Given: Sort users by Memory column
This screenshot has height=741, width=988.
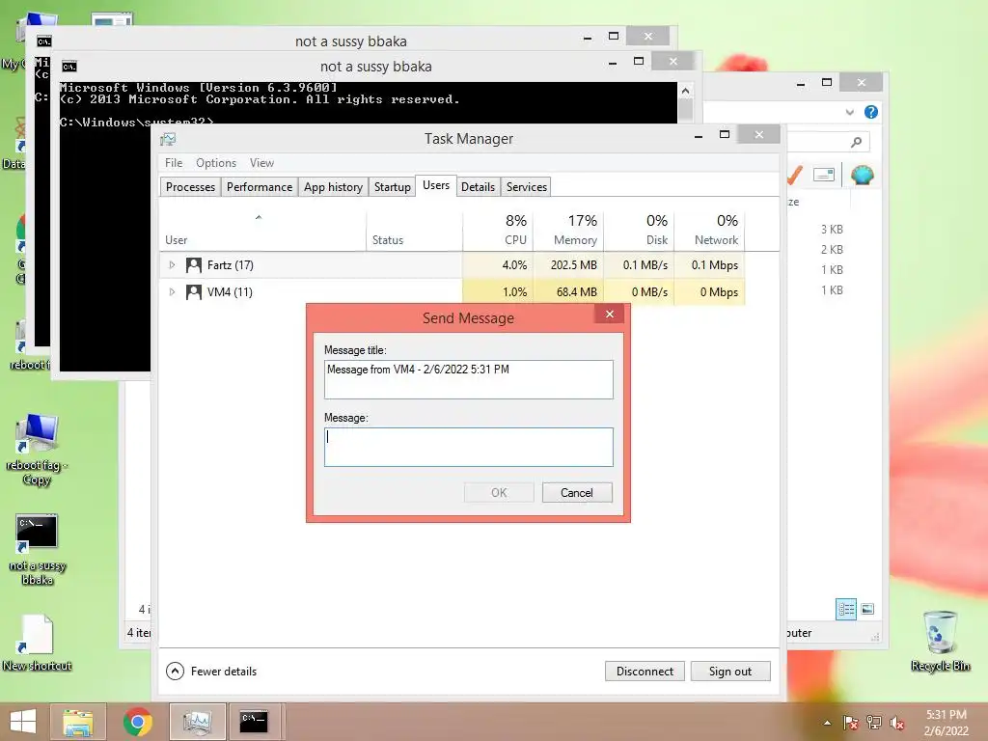Looking at the screenshot, I should click(567, 232).
